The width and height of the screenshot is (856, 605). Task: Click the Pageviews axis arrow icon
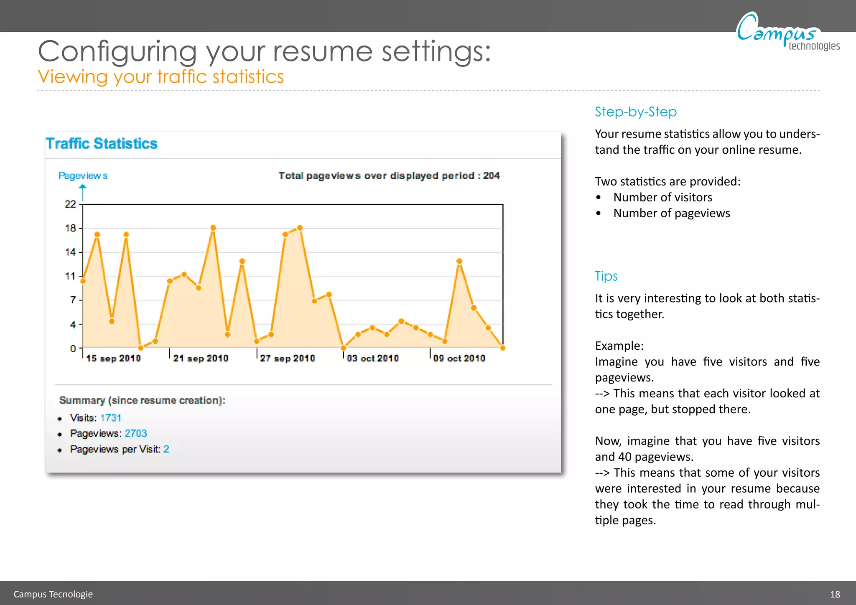tap(83, 192)
